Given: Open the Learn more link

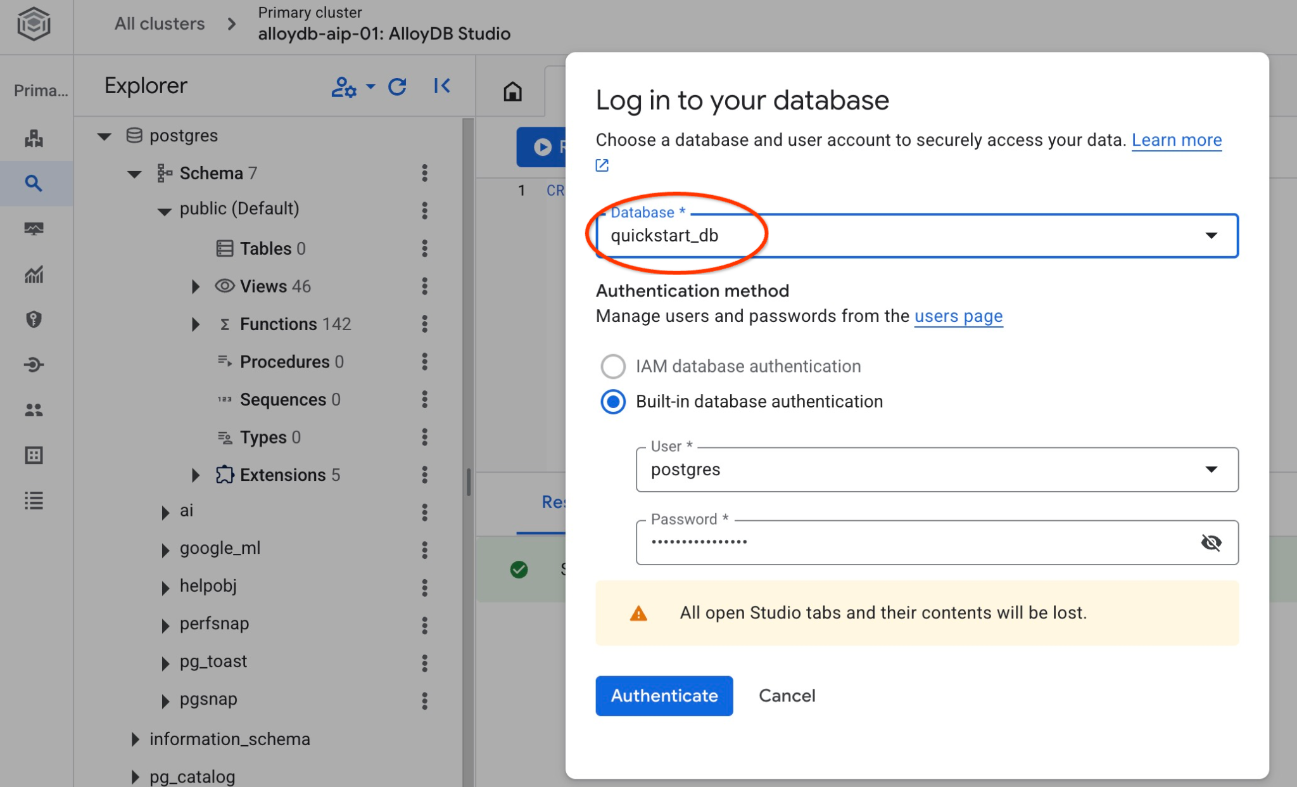Looking at the screenshot, I should (x=1177, y=140).
